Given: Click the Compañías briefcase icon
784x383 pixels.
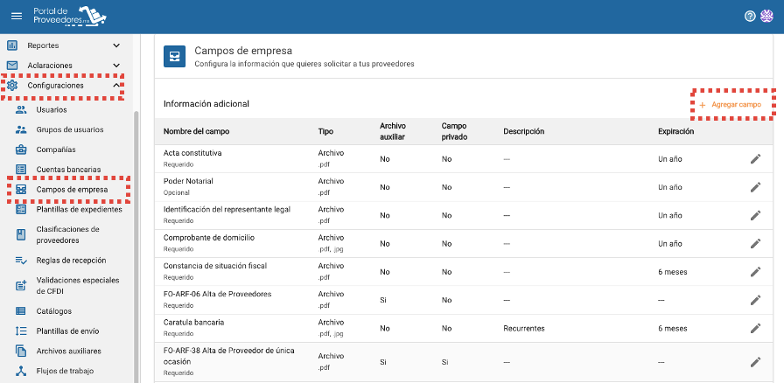Looking at the screenshot, I should [x=21, y=150].
